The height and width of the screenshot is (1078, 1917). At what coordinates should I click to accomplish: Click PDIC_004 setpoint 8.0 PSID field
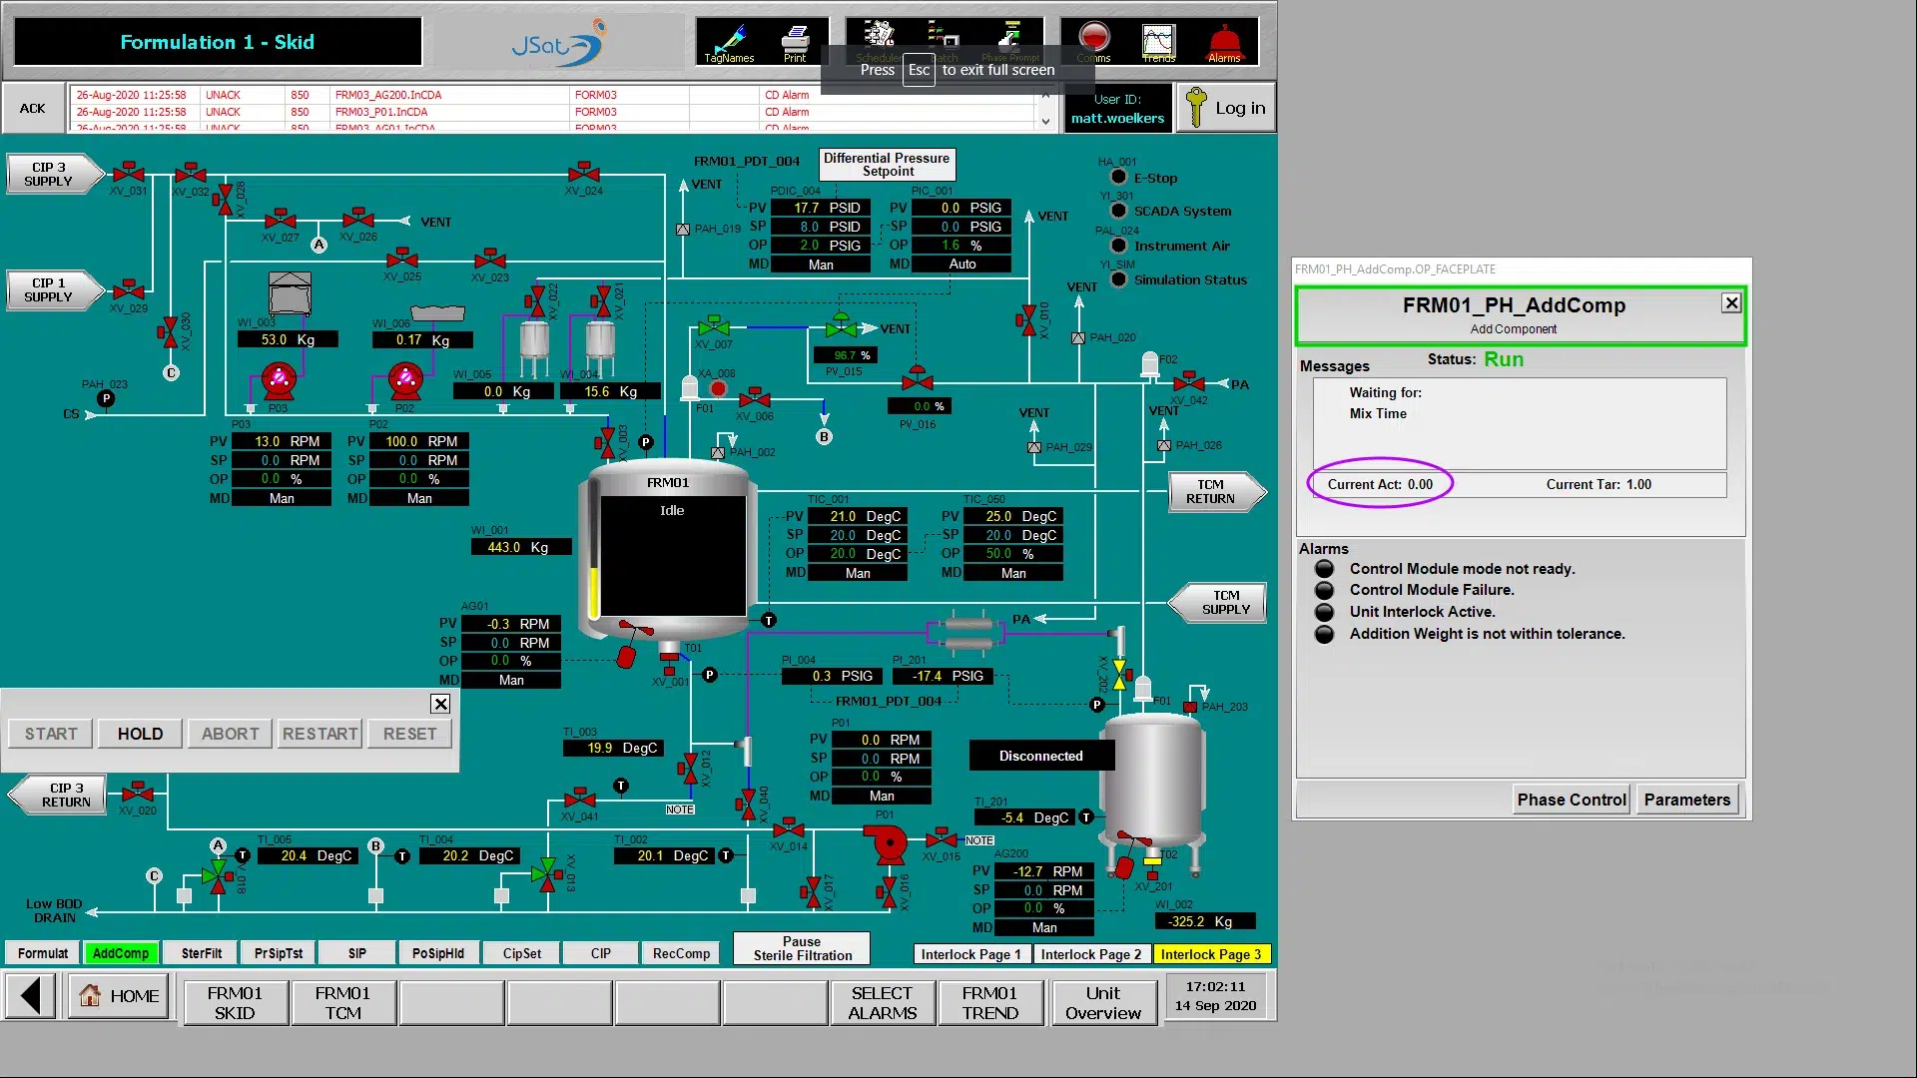820,227
